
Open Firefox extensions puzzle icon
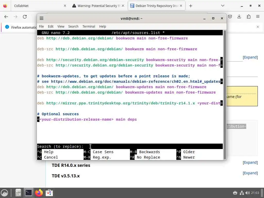(x=249, y=16)
